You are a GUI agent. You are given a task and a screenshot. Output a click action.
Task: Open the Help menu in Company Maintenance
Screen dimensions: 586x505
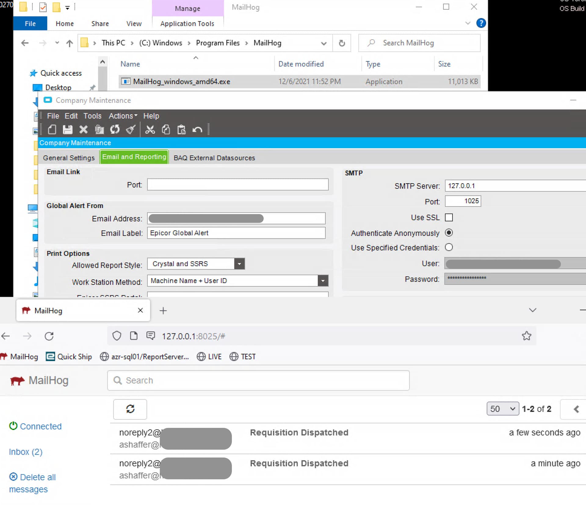pos(151,116)
